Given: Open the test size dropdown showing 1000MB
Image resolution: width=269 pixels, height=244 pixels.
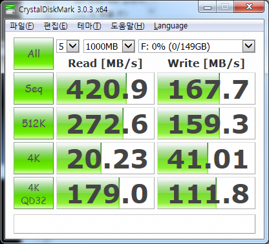Looking at the screenshot, I should point(109,46).
